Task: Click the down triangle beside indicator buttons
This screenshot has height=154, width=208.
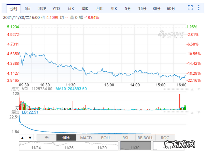Action: click(30, 138)
